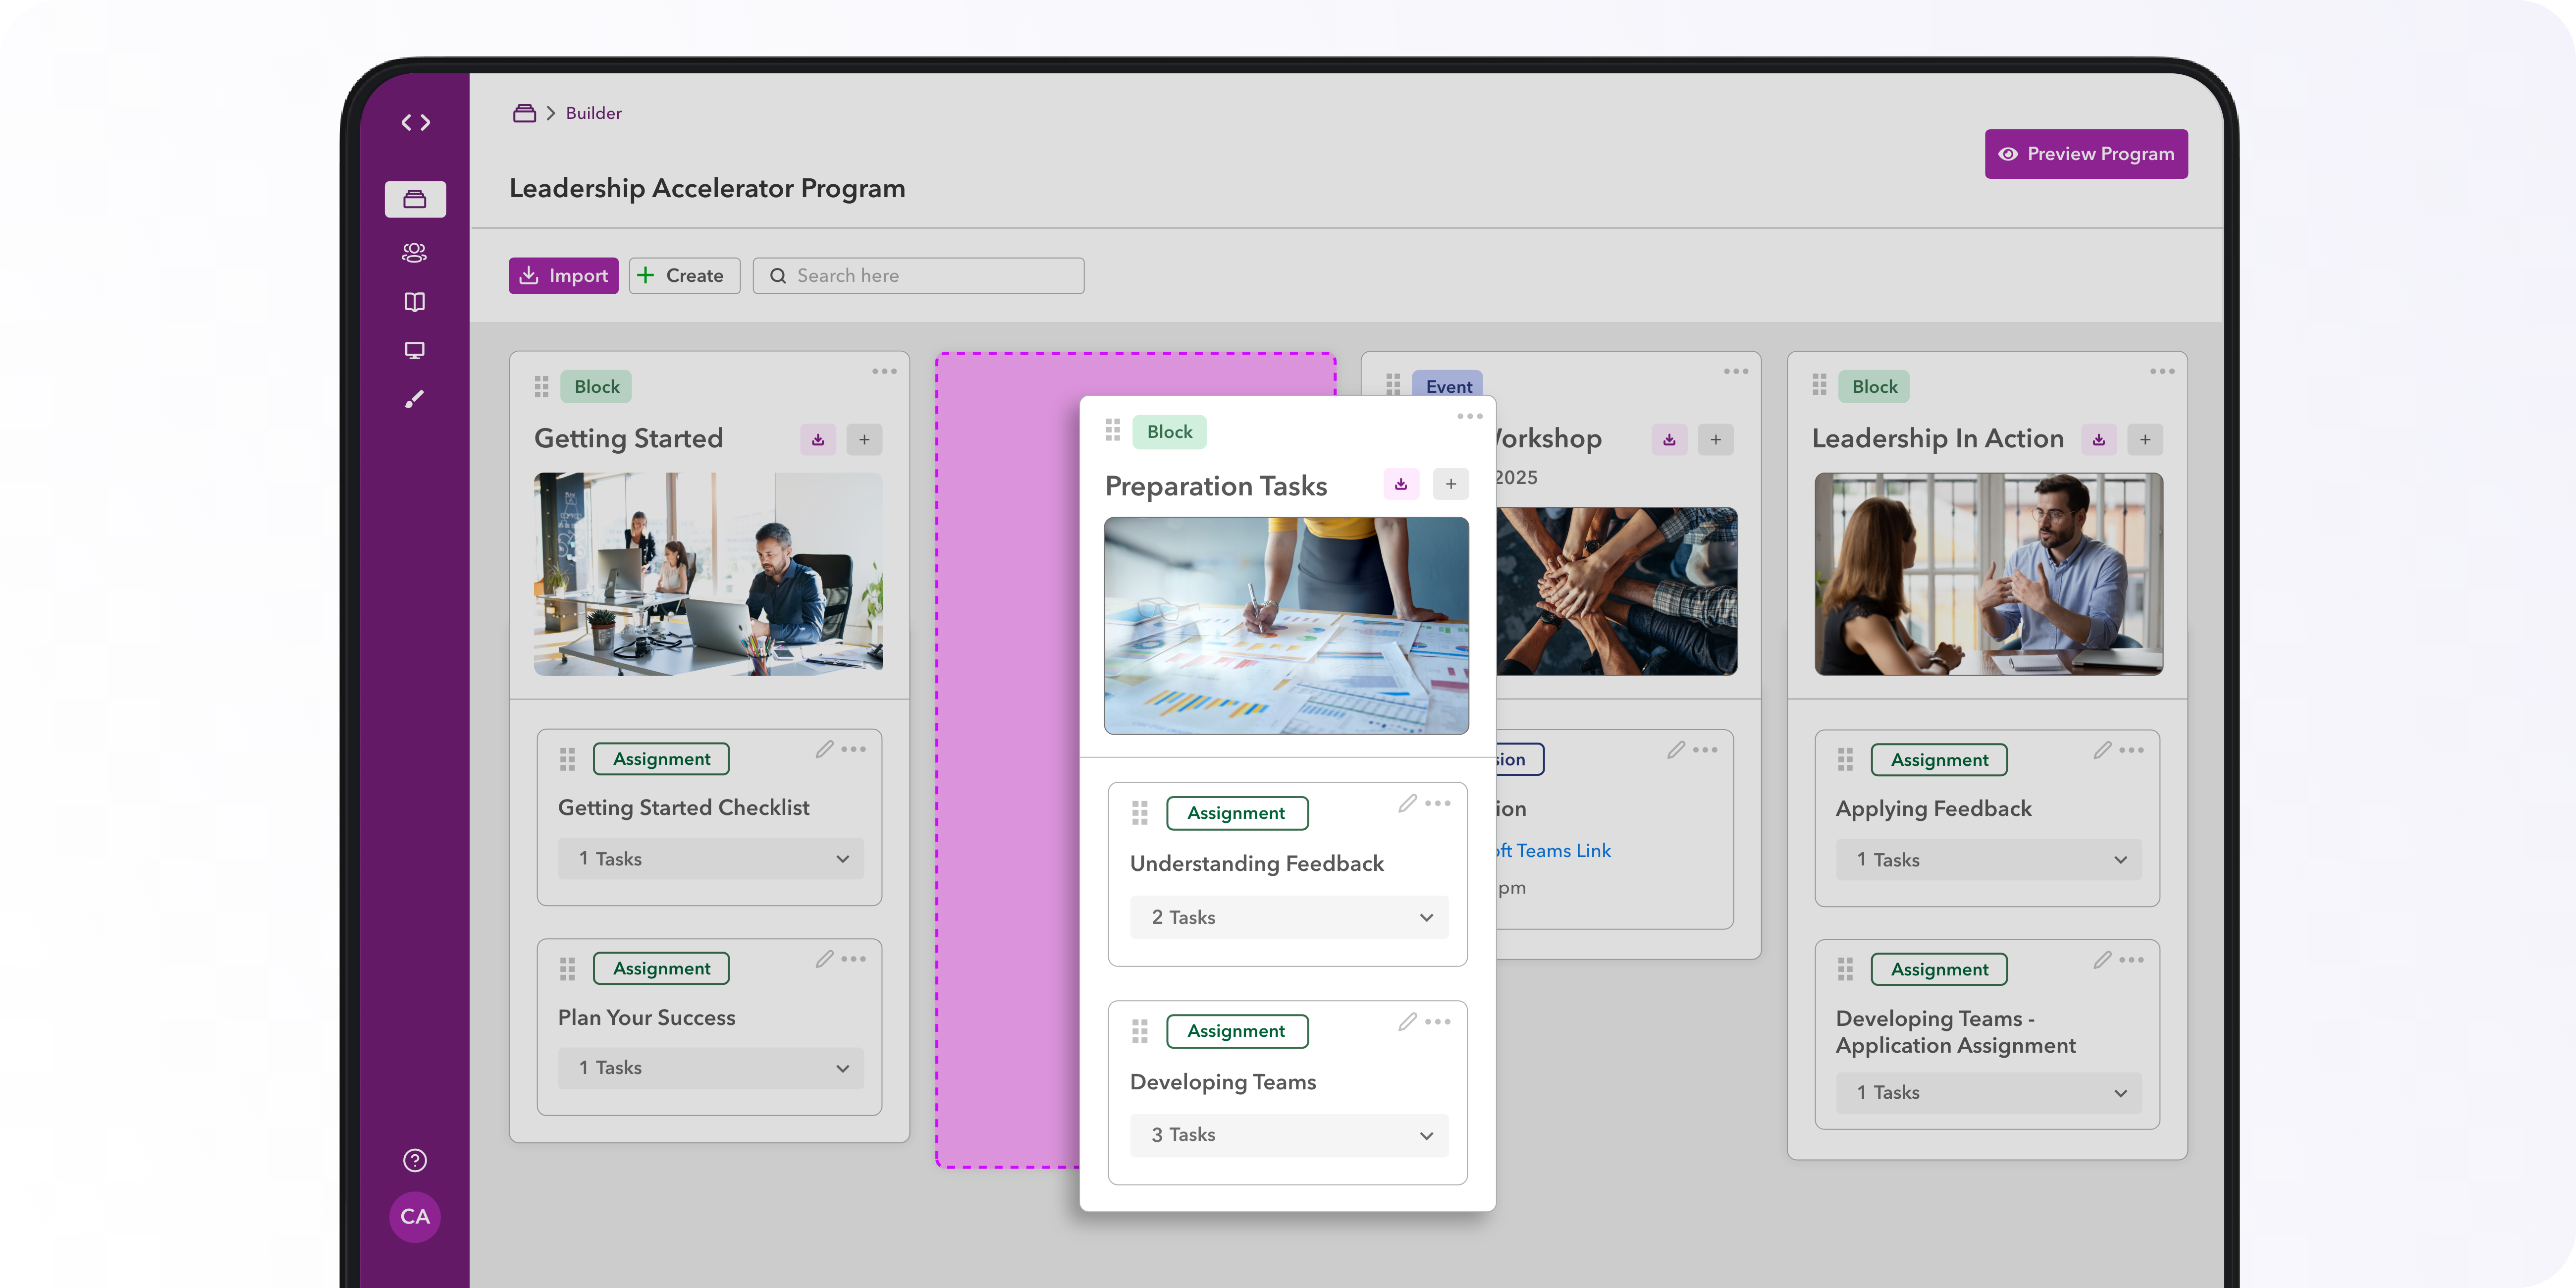Edit the Workshop session with pencil icon
This screenshot has width=2576, height=1288.
point(1676,750)
